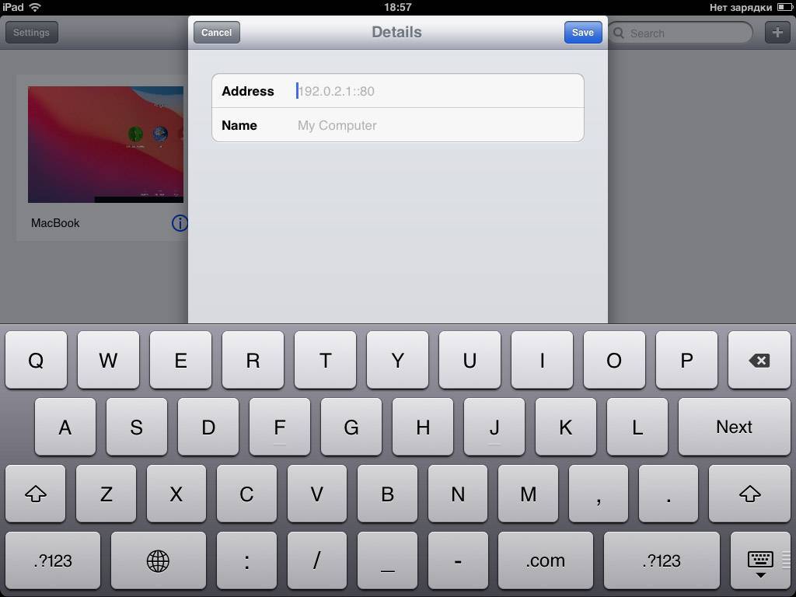Tap the M key

tap(528, 494)
